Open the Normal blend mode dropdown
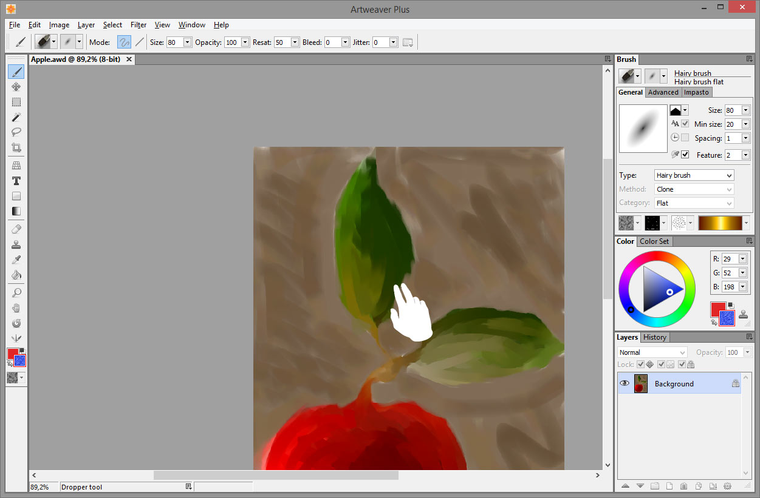 coord(652,352)
